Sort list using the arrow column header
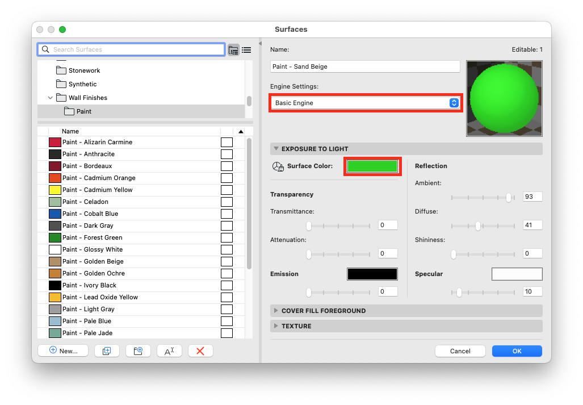The height and width of the screenshot is (405, 583). 241,131
